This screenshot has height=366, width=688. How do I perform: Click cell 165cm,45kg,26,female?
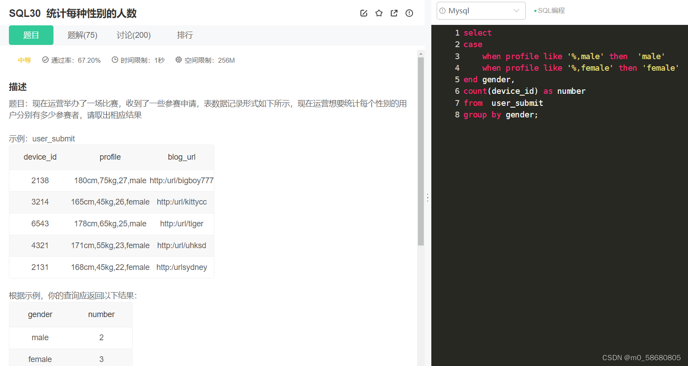tap(110, 202)
